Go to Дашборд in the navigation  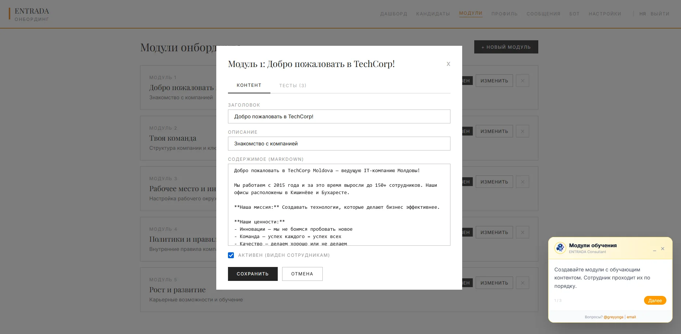pos(394,14)
